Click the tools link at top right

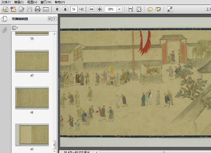tap(208, 9)
